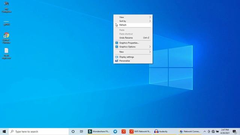
Task: Switch to Wondershare Filmora taskbar button
Action: coord(99,132)
